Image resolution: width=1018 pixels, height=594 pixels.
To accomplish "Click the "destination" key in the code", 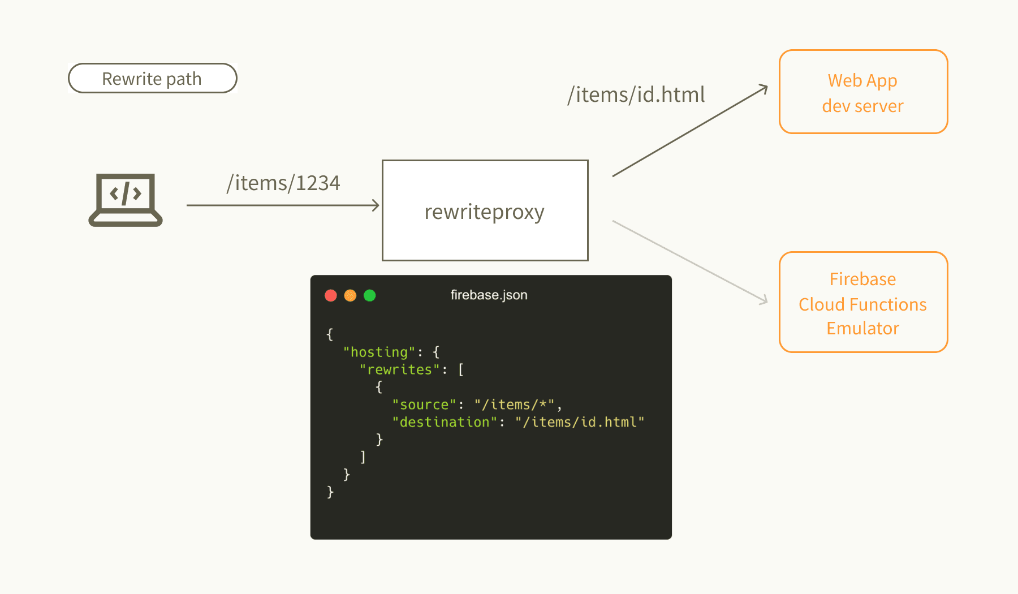I will 444,422.
